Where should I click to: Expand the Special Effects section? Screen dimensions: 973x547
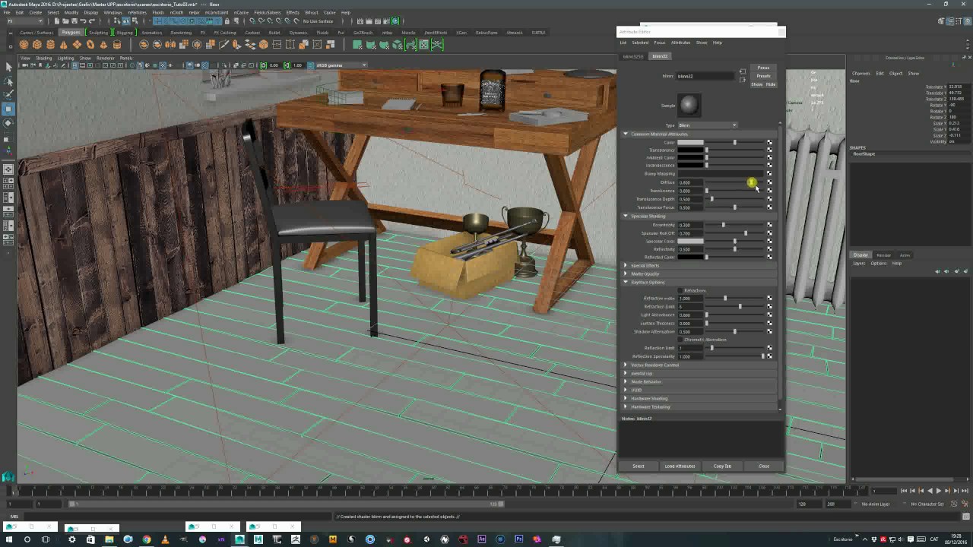coord(626,265)
